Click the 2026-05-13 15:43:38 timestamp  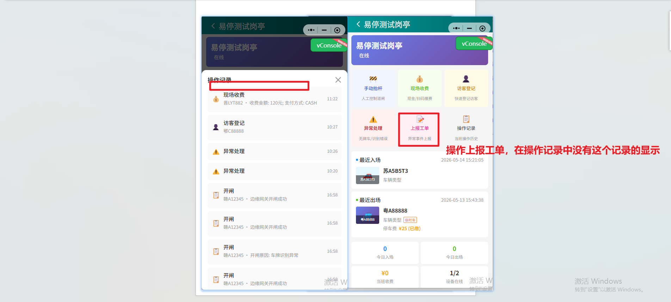tap(462, 200)
